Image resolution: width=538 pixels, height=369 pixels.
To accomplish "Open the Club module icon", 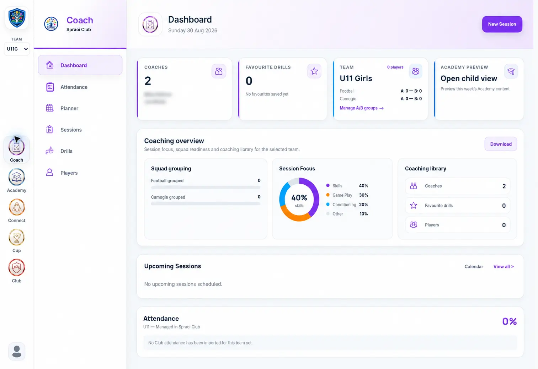I will pos(16,268).
